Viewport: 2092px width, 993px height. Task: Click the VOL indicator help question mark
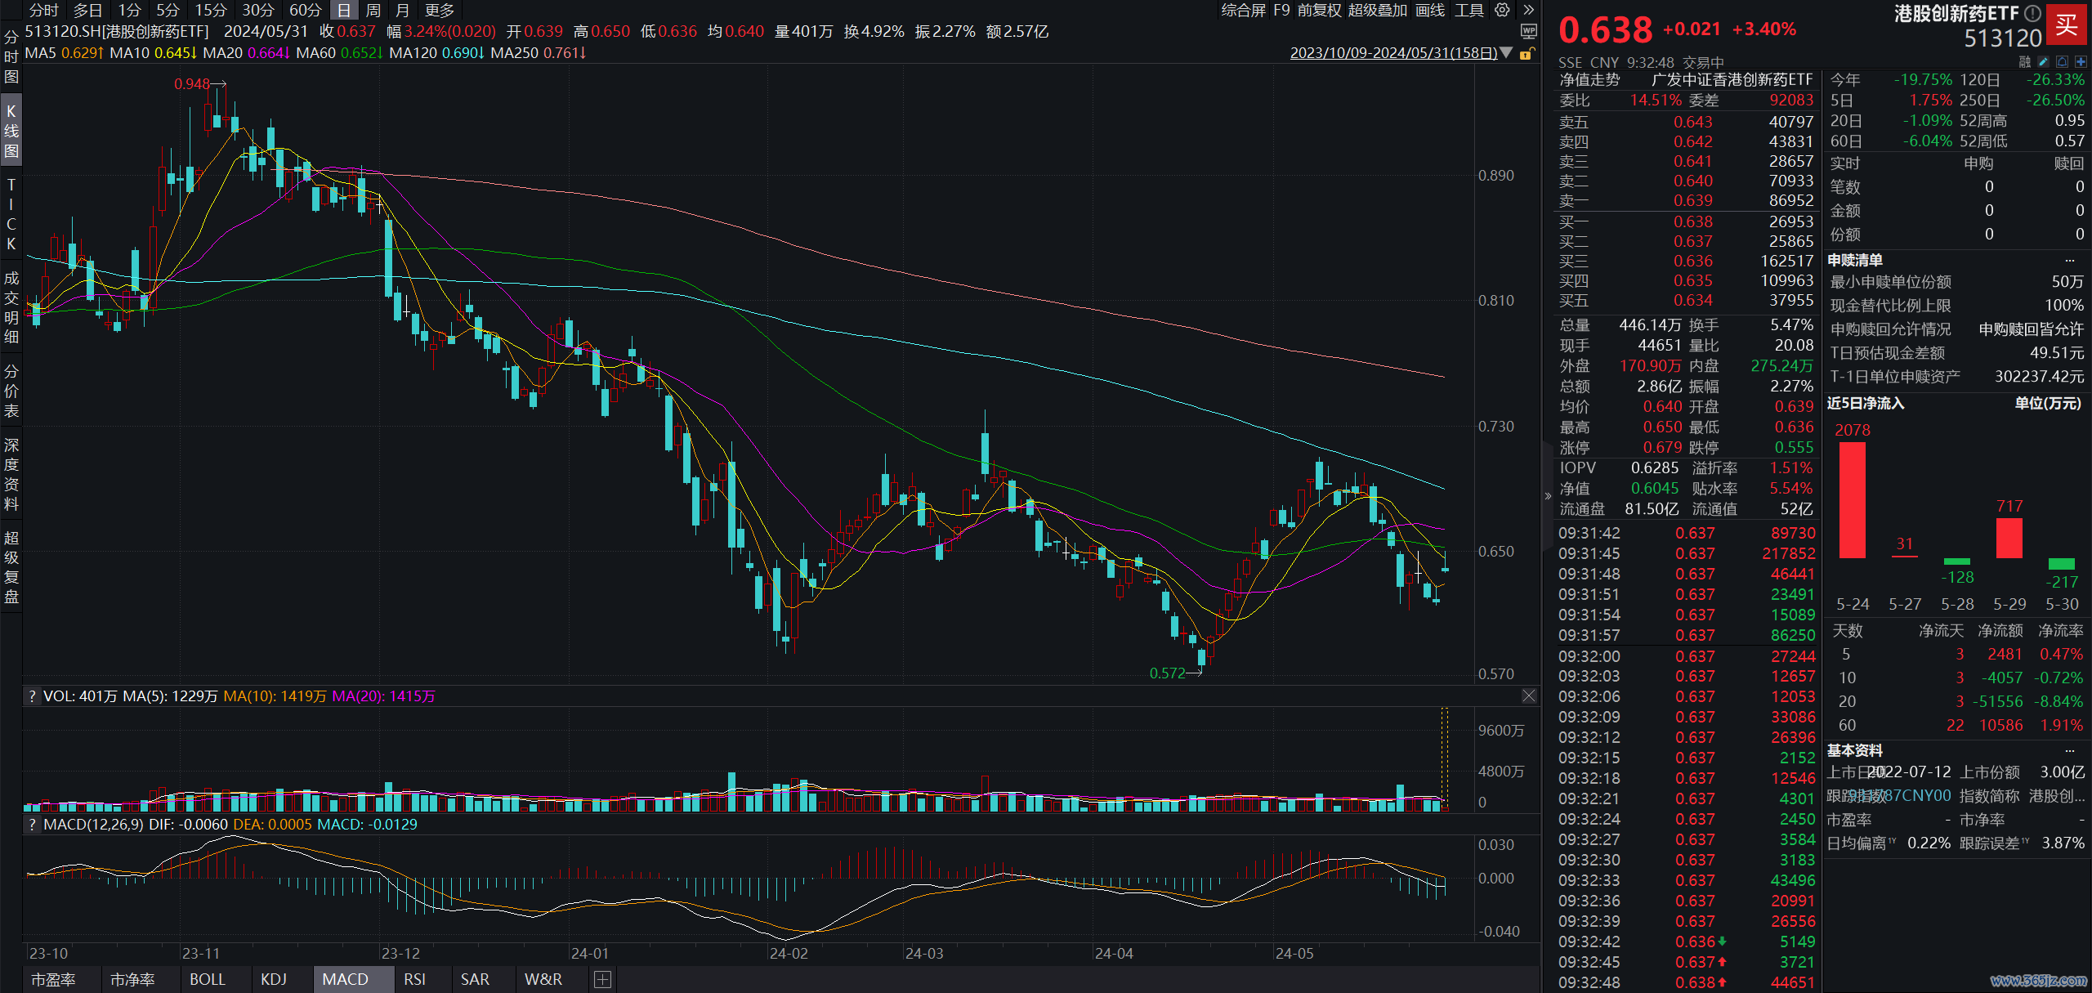[32, 696]
